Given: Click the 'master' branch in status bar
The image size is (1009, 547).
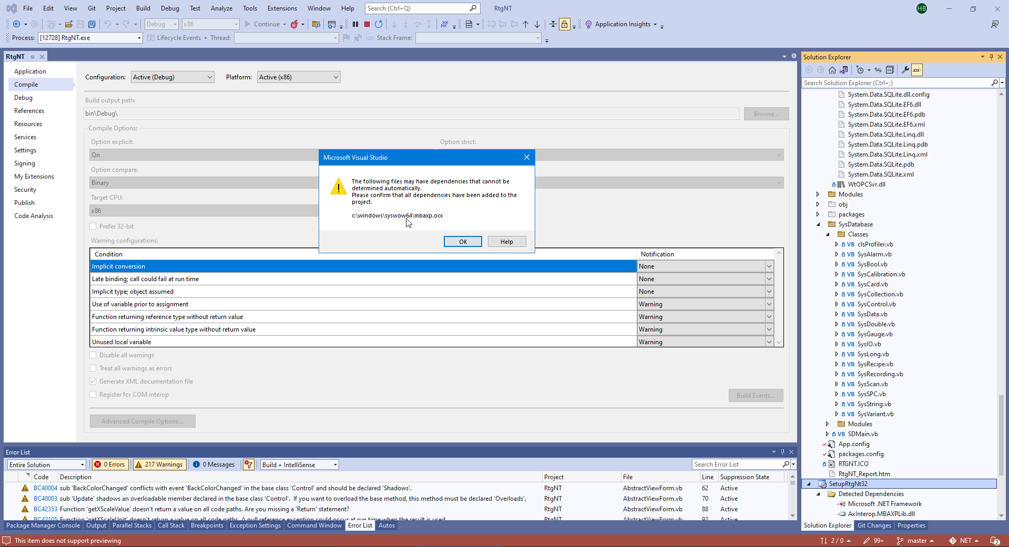Looking at the screenshot, I should (x=915, y=541).
